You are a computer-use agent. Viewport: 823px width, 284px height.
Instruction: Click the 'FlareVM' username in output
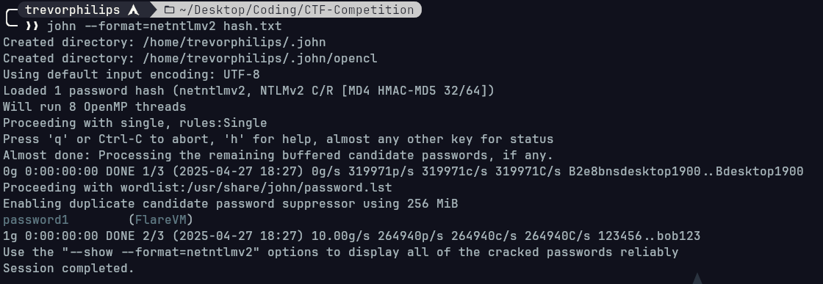161,219
